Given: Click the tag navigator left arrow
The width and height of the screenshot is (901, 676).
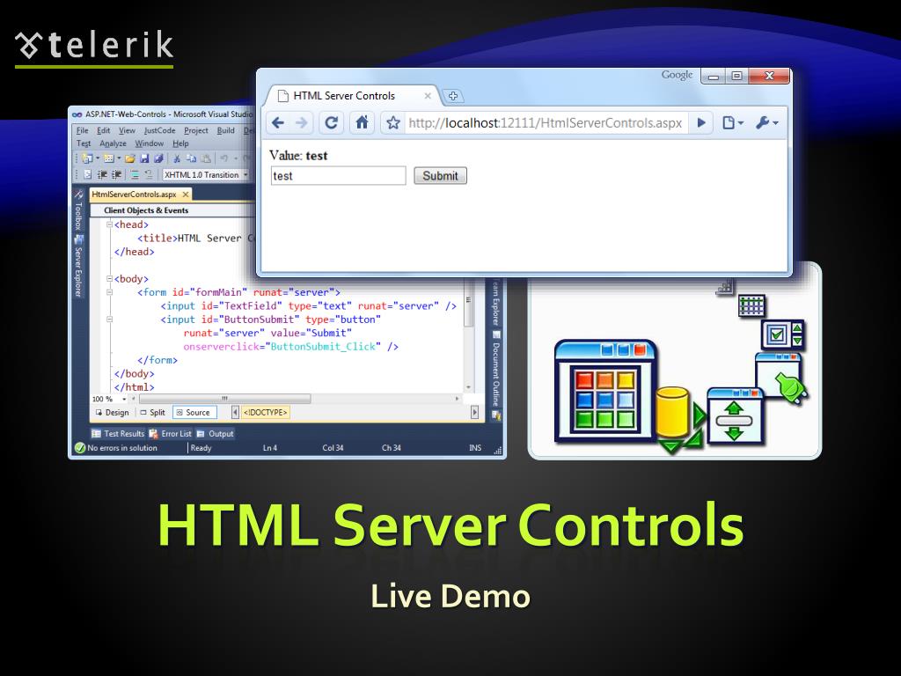Looking at the screenshot, I should point(235,412).
